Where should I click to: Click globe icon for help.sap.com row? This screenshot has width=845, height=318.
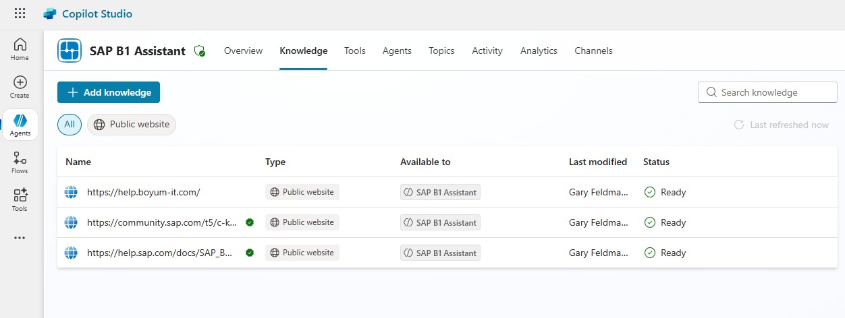pos(71,253)
